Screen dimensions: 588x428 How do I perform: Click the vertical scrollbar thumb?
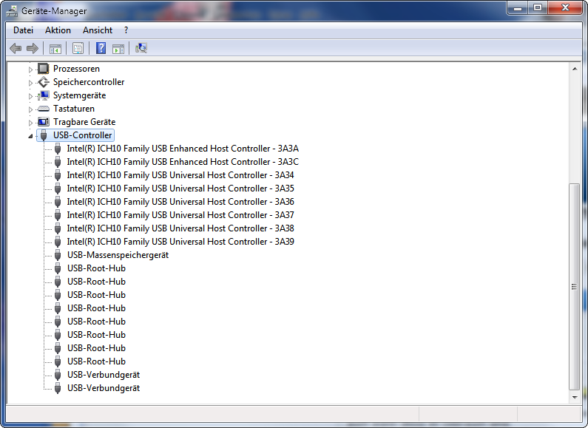(575, 287)
